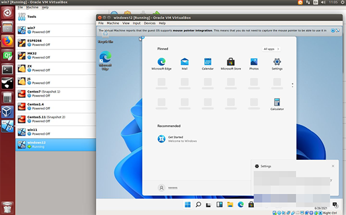Select the Microsoft Edge desktop shortcut
This screenshot has width=346, height=215.
click(106, 60)
